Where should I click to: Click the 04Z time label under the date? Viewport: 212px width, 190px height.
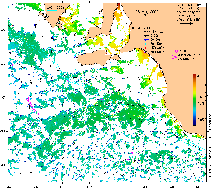click(143, 16)
